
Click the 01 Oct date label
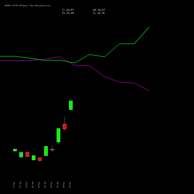70,185
